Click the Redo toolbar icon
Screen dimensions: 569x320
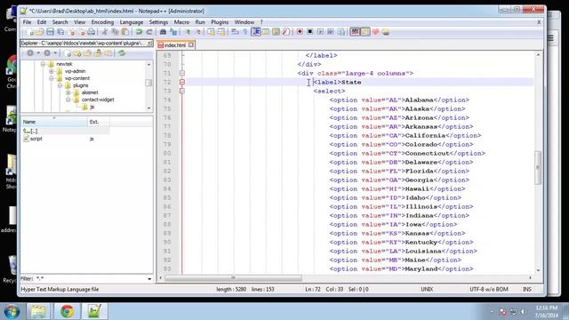coord(149,32)
